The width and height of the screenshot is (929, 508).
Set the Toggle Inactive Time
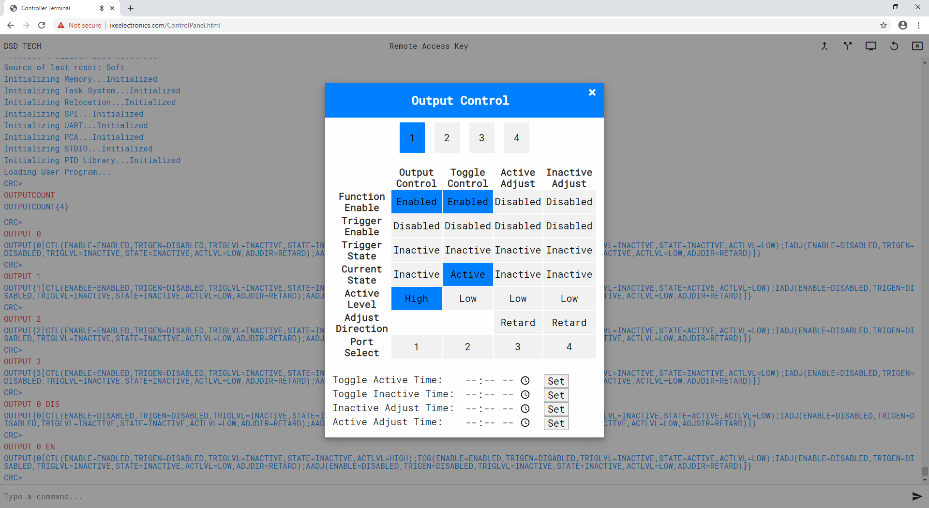pos(556,395)
